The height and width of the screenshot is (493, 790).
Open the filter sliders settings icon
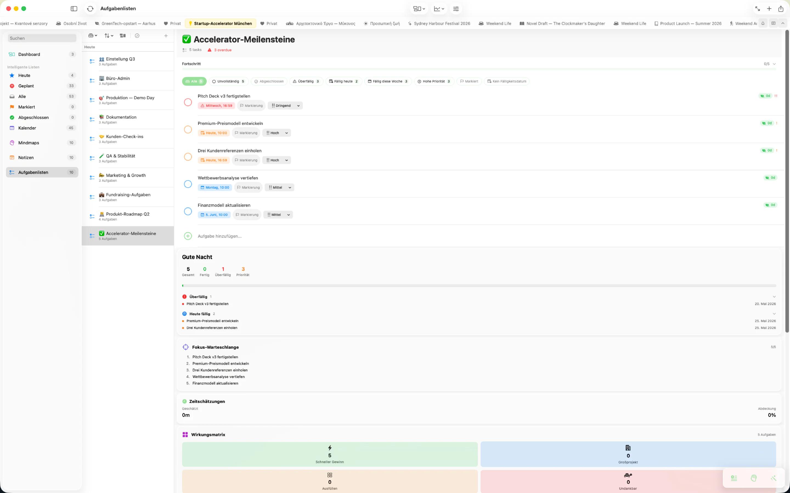[456, 9]
